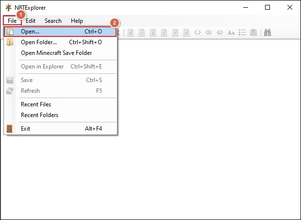Click the Add Byte Tag toolbar icon
The height and width of the screenshot is (220, 301).
click(131, 33)
